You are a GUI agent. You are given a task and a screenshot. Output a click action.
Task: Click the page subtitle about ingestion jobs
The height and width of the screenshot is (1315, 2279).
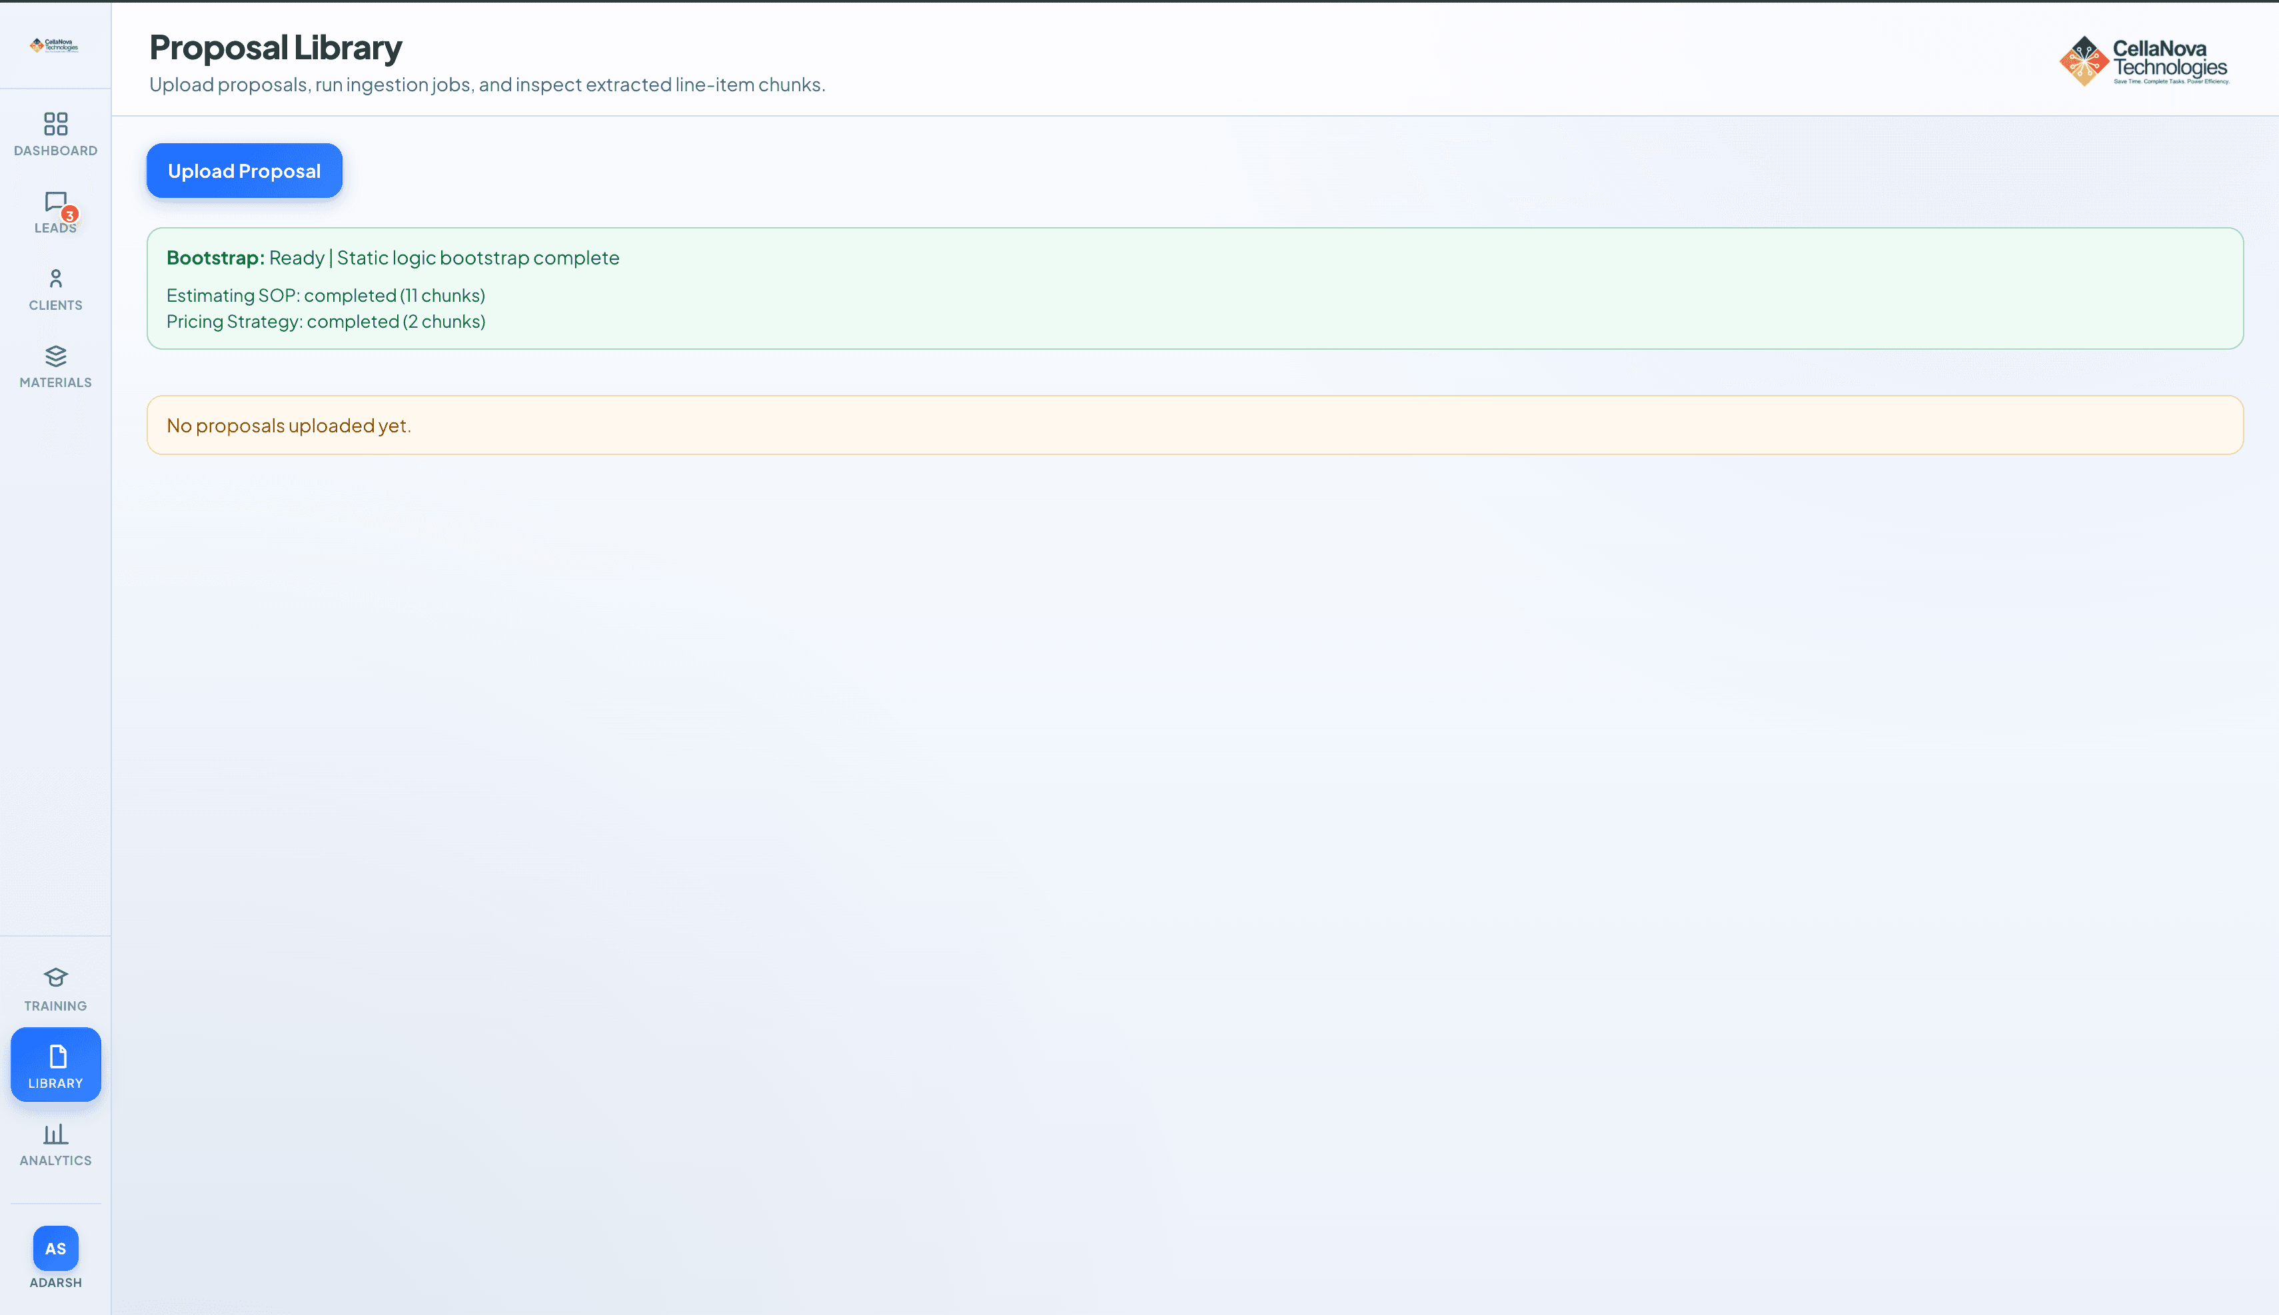[x=487, y=84]
